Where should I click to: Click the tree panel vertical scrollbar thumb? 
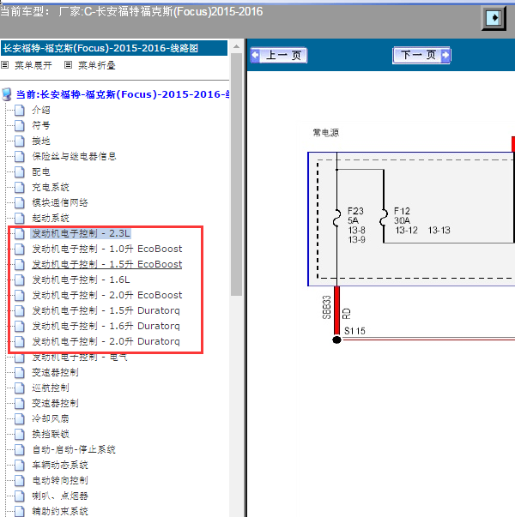[236, 174]
